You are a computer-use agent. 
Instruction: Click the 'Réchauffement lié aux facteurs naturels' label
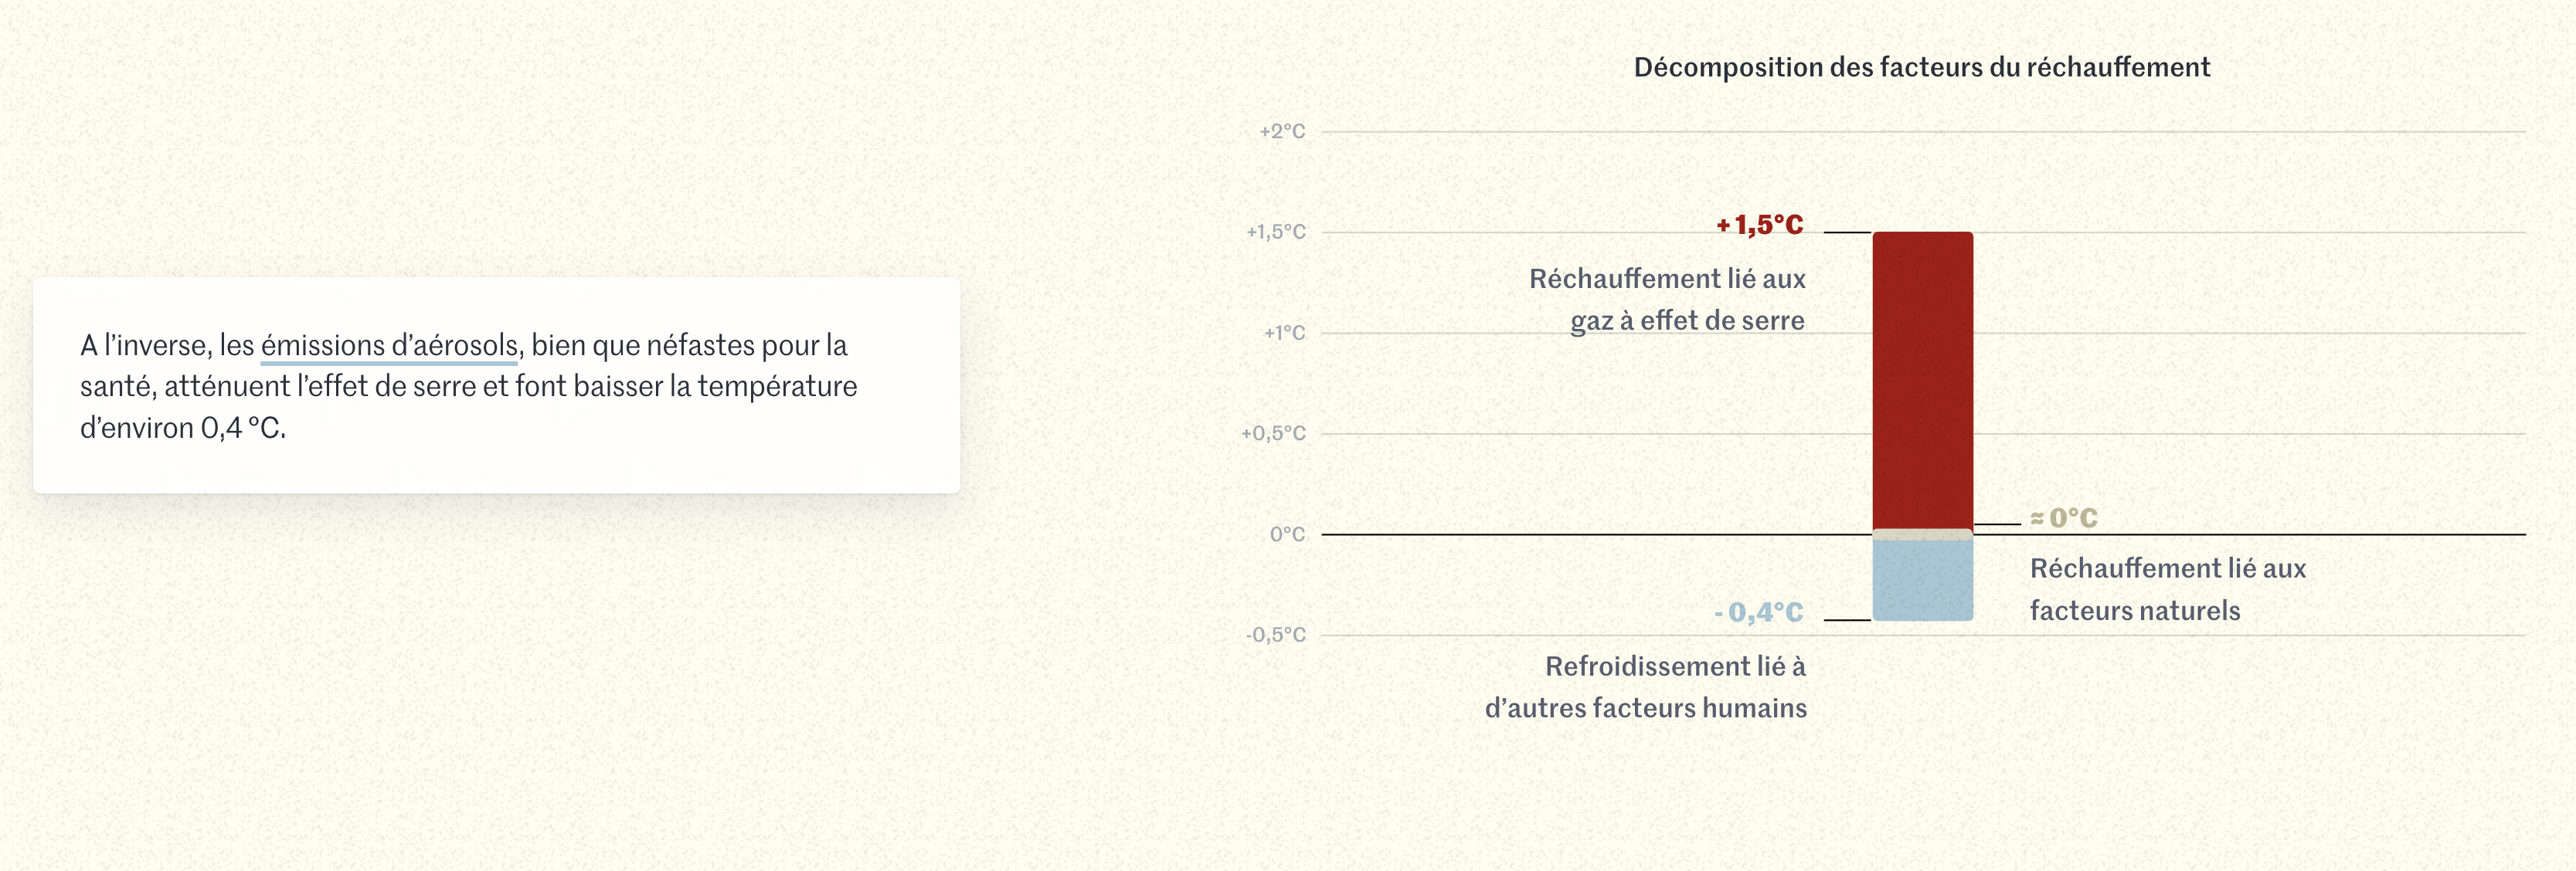click(x=2167, y=589)
